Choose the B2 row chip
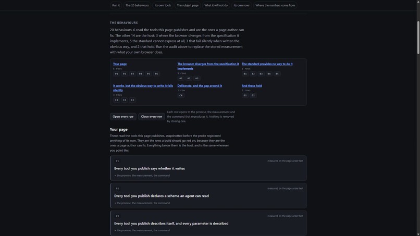Image resolution: width=420 pixels, height=236 pixels. (x=253, y=73)
